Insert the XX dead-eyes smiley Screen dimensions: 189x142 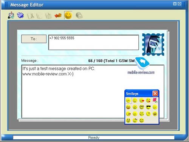(142, 120)
